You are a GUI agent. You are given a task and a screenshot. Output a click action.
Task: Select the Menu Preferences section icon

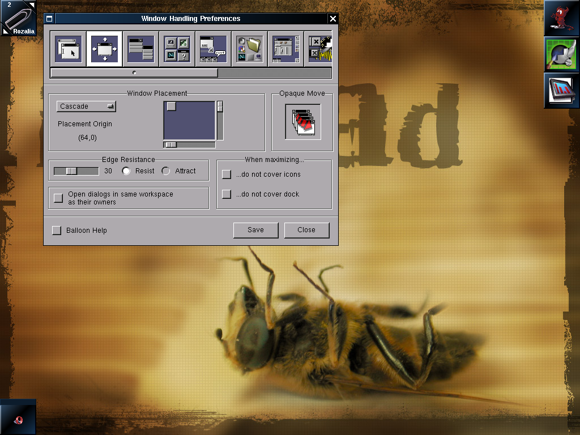(140, 49)
